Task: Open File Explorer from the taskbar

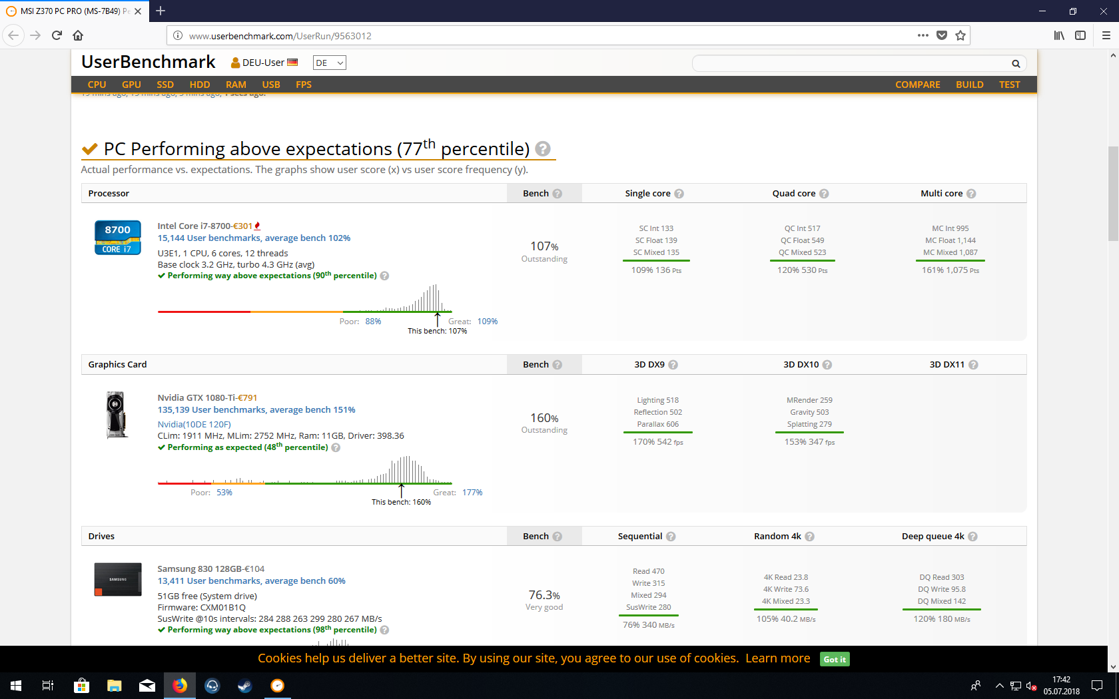Action: click(x=115, y=686)
